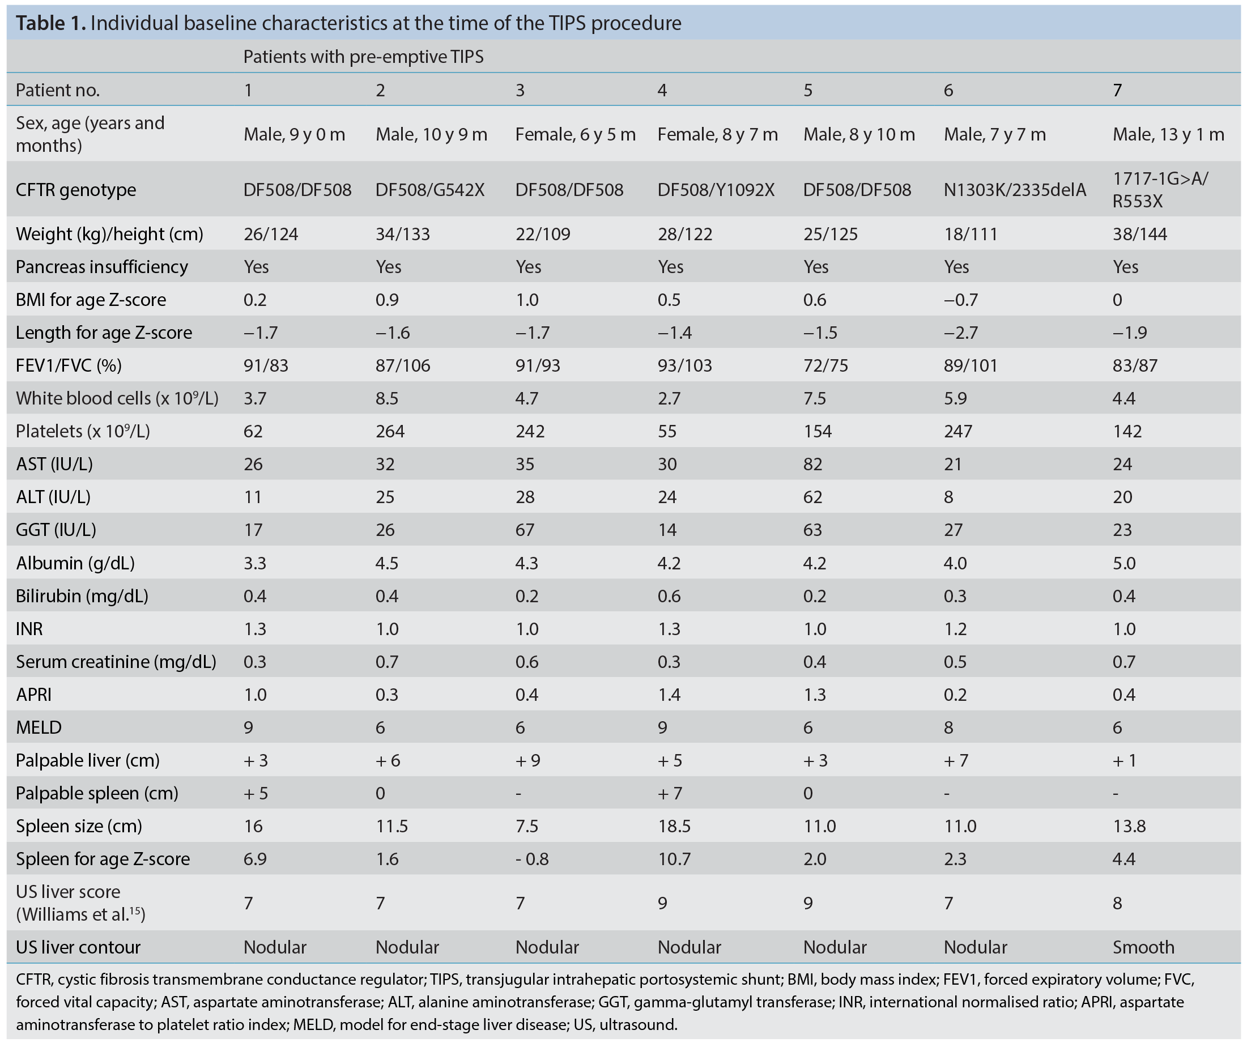Select AST value '82'
The height and width of the screenshot is (1047, 1247).
click(812, 464)
